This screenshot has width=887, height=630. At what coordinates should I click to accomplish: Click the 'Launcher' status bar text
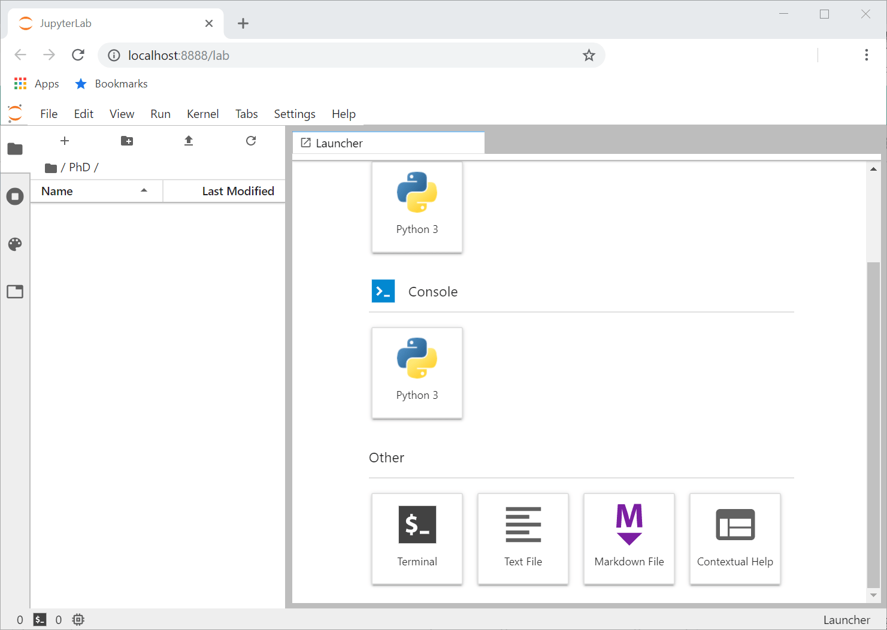846,620
